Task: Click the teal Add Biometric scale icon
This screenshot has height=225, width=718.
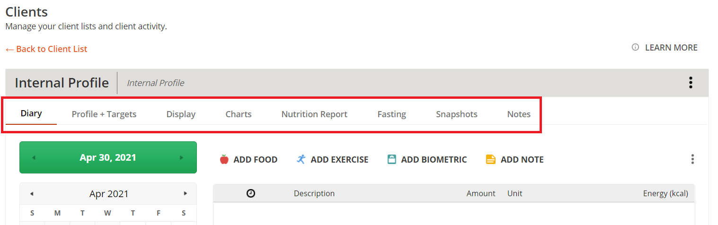Action: coord(391,159)
